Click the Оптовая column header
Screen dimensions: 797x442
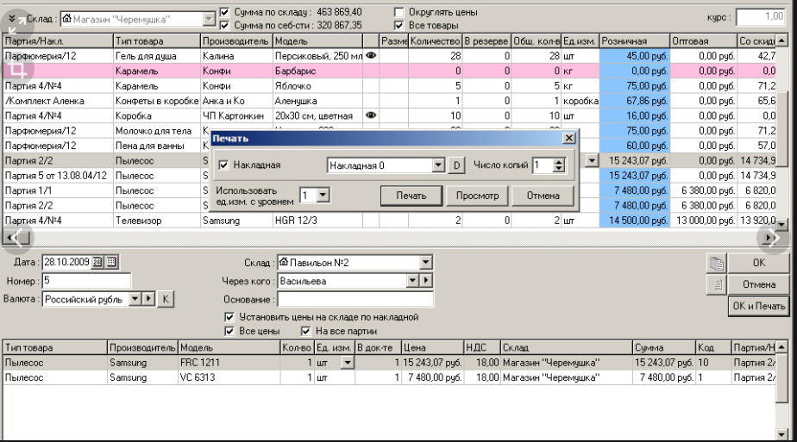704,41
